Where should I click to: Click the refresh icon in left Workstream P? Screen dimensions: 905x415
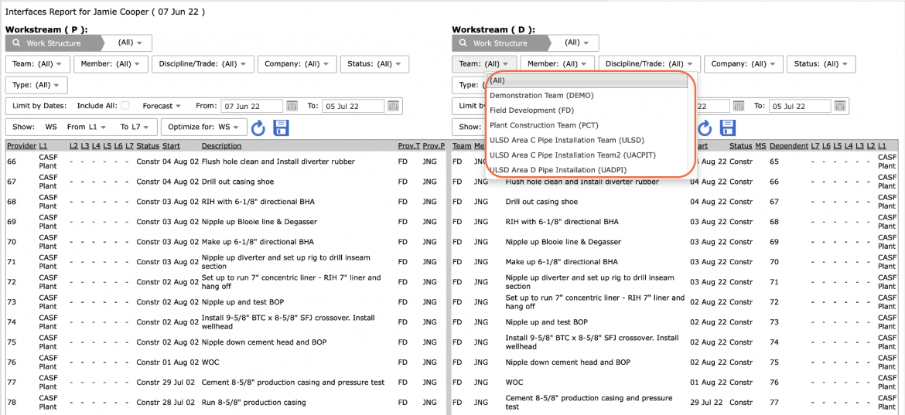click(x=258, y=128)
